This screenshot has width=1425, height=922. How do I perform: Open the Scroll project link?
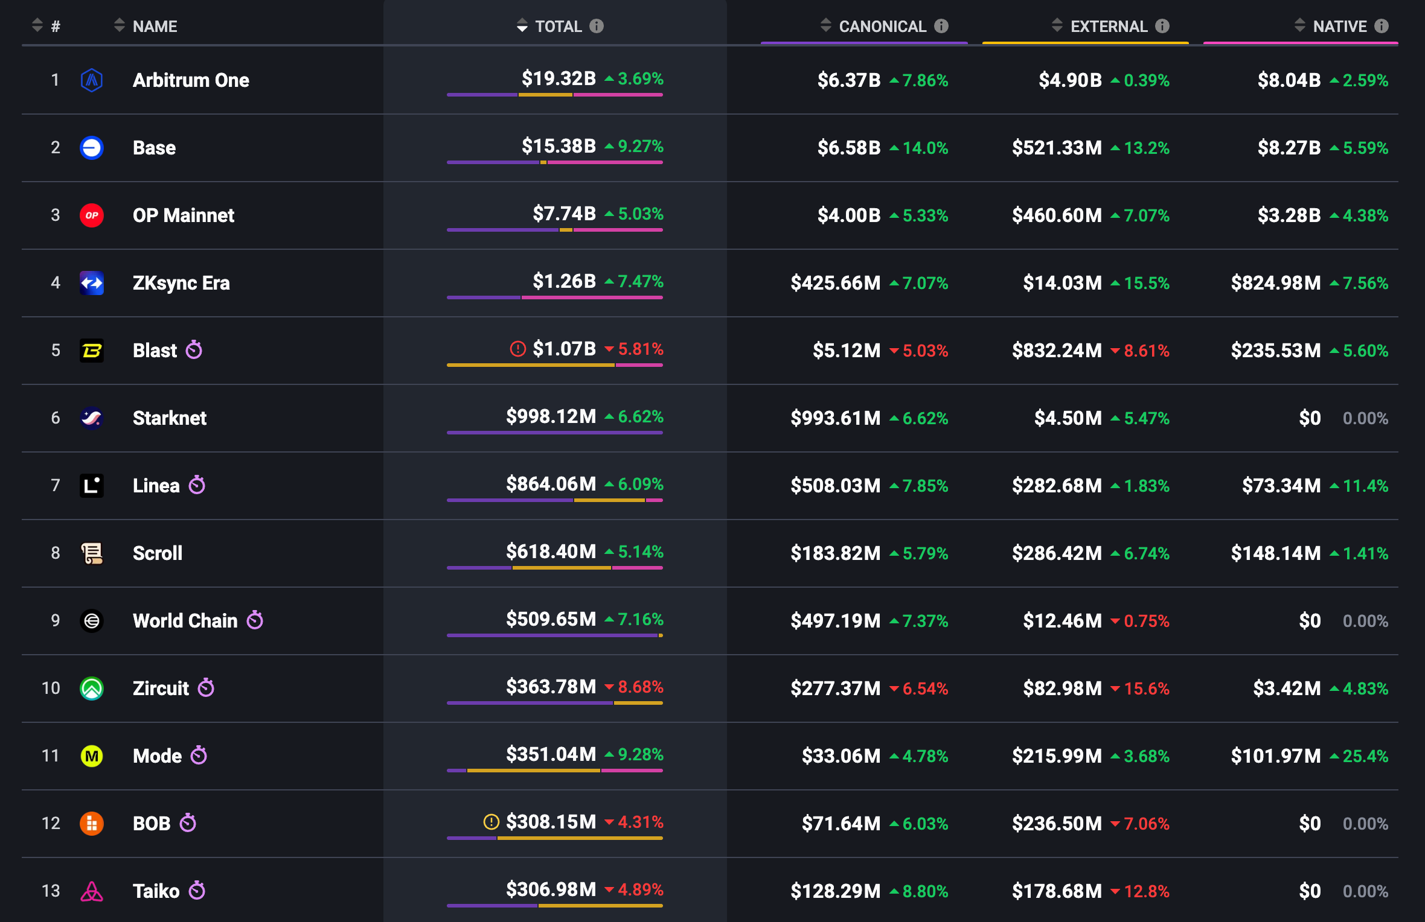[157, 553]
